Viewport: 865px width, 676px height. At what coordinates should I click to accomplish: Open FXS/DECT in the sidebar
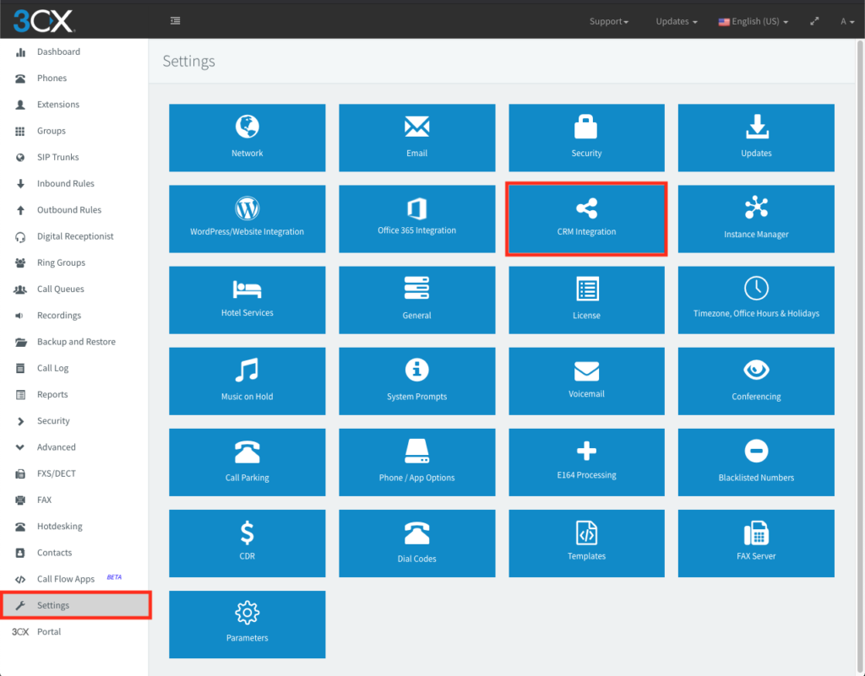tap(74, 473)
